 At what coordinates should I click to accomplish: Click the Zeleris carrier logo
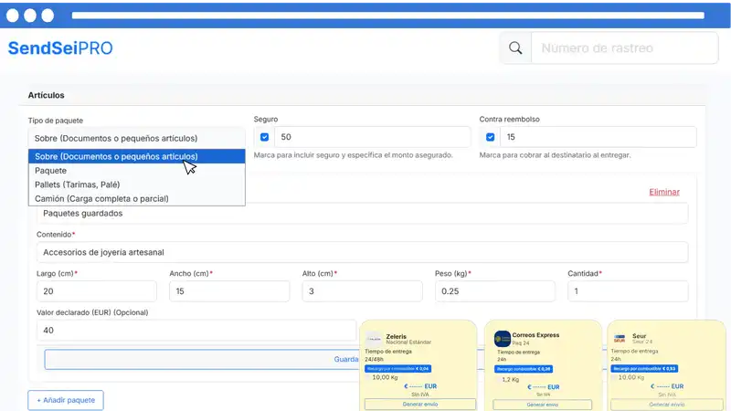point(374,338)
